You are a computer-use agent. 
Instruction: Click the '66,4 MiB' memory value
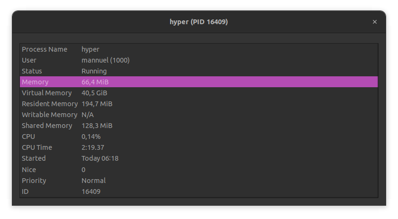95,82
